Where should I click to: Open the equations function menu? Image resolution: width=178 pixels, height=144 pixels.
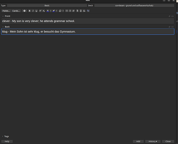tap(84, 11)
